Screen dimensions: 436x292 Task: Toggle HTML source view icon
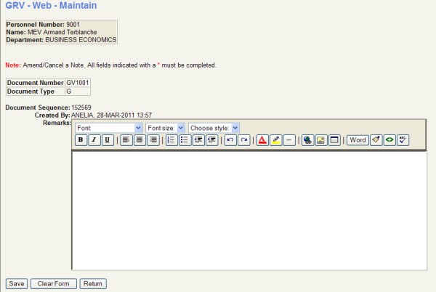389,140
